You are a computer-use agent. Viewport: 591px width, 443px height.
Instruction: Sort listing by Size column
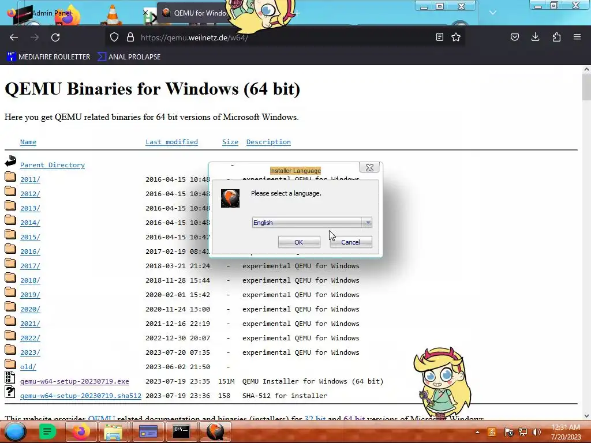coord(230,142)
